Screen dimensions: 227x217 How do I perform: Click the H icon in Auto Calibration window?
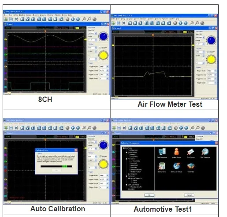click(22, 128)
